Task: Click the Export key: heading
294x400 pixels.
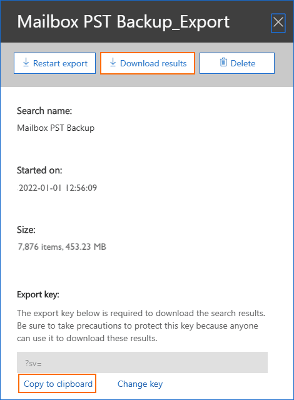Action: (38, 295)
